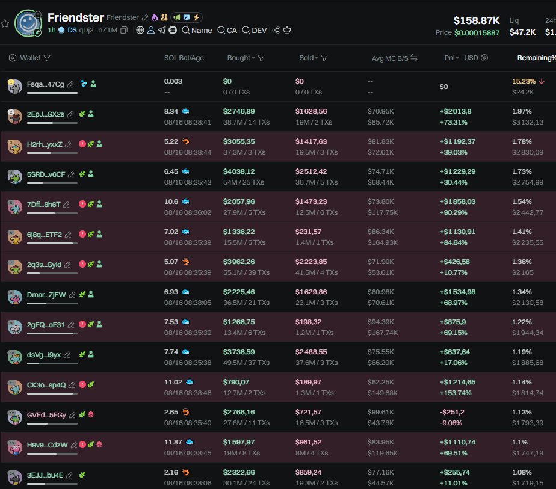This screenshot has width=556, height=489.
Task: Click the sprout icon on CK3o...sp4Q
Action: (91, 384)
